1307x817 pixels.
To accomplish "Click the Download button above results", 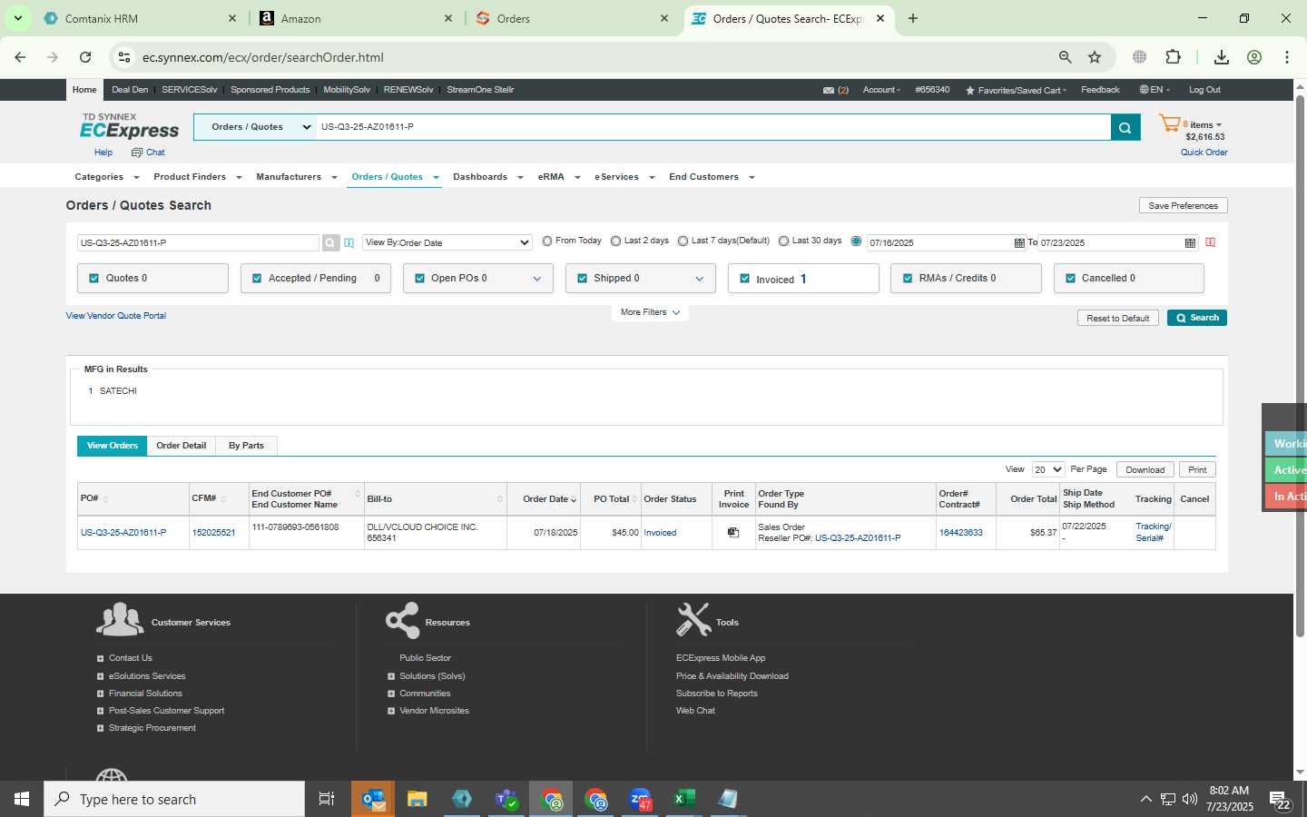I will pyautogui.click(x=1145, y=470).
